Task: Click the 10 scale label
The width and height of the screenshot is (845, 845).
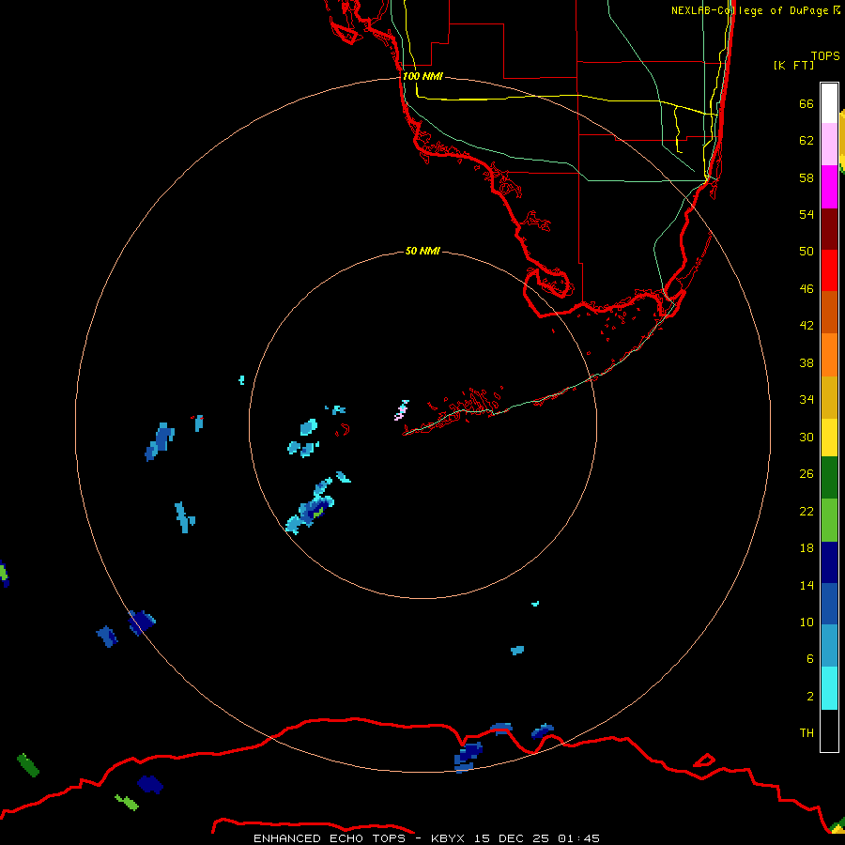Action: [x=807, y=622]
